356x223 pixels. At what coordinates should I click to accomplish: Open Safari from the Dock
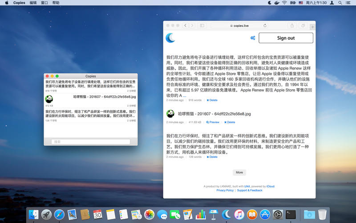(x=59, y=215)
